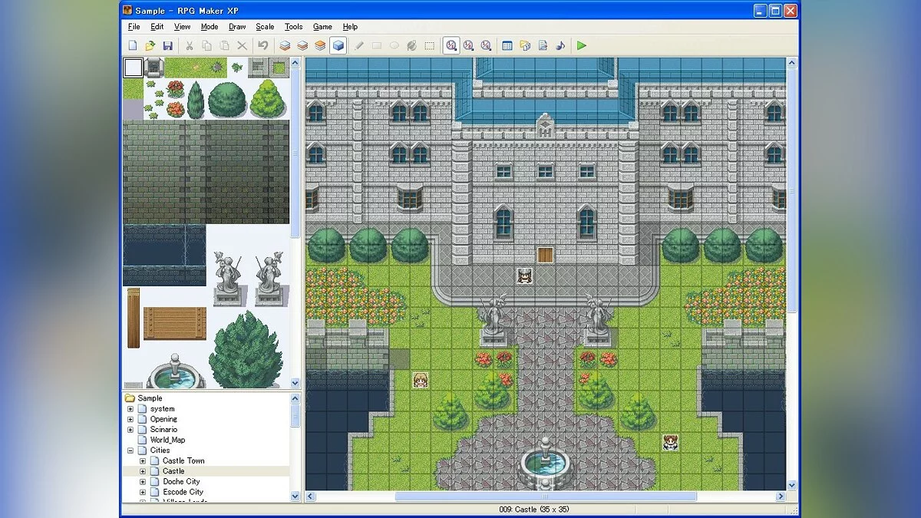
Task: Open the Database window icon
Action: click(x=507, y=46)
